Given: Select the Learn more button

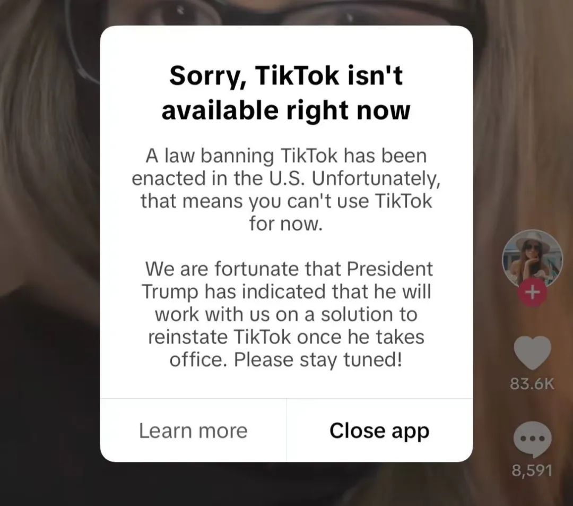Looking at the screenshot, I should pyautogui.click(x=193, y=430).
